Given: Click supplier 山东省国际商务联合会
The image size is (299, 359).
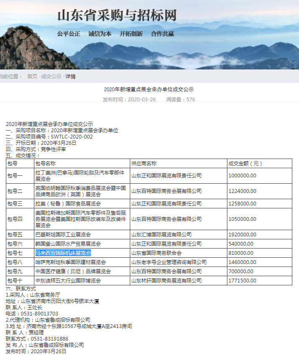Looking at the screenshot, I should [x=157, y=253].
